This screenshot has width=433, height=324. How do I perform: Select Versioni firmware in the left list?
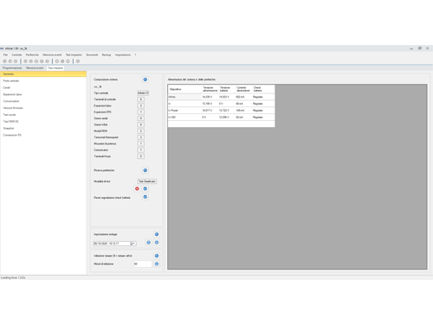(x=43, y=108)
